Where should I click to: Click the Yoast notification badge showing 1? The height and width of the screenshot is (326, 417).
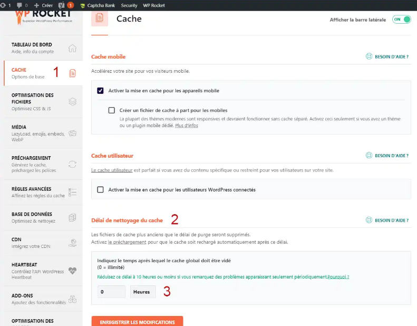(71, 5)
